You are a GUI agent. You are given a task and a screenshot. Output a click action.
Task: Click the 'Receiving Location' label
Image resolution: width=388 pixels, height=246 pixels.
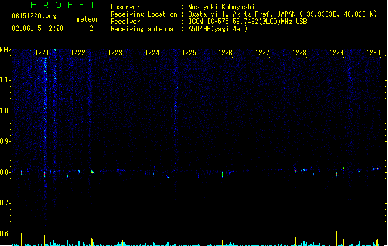(x=144, y=14)
